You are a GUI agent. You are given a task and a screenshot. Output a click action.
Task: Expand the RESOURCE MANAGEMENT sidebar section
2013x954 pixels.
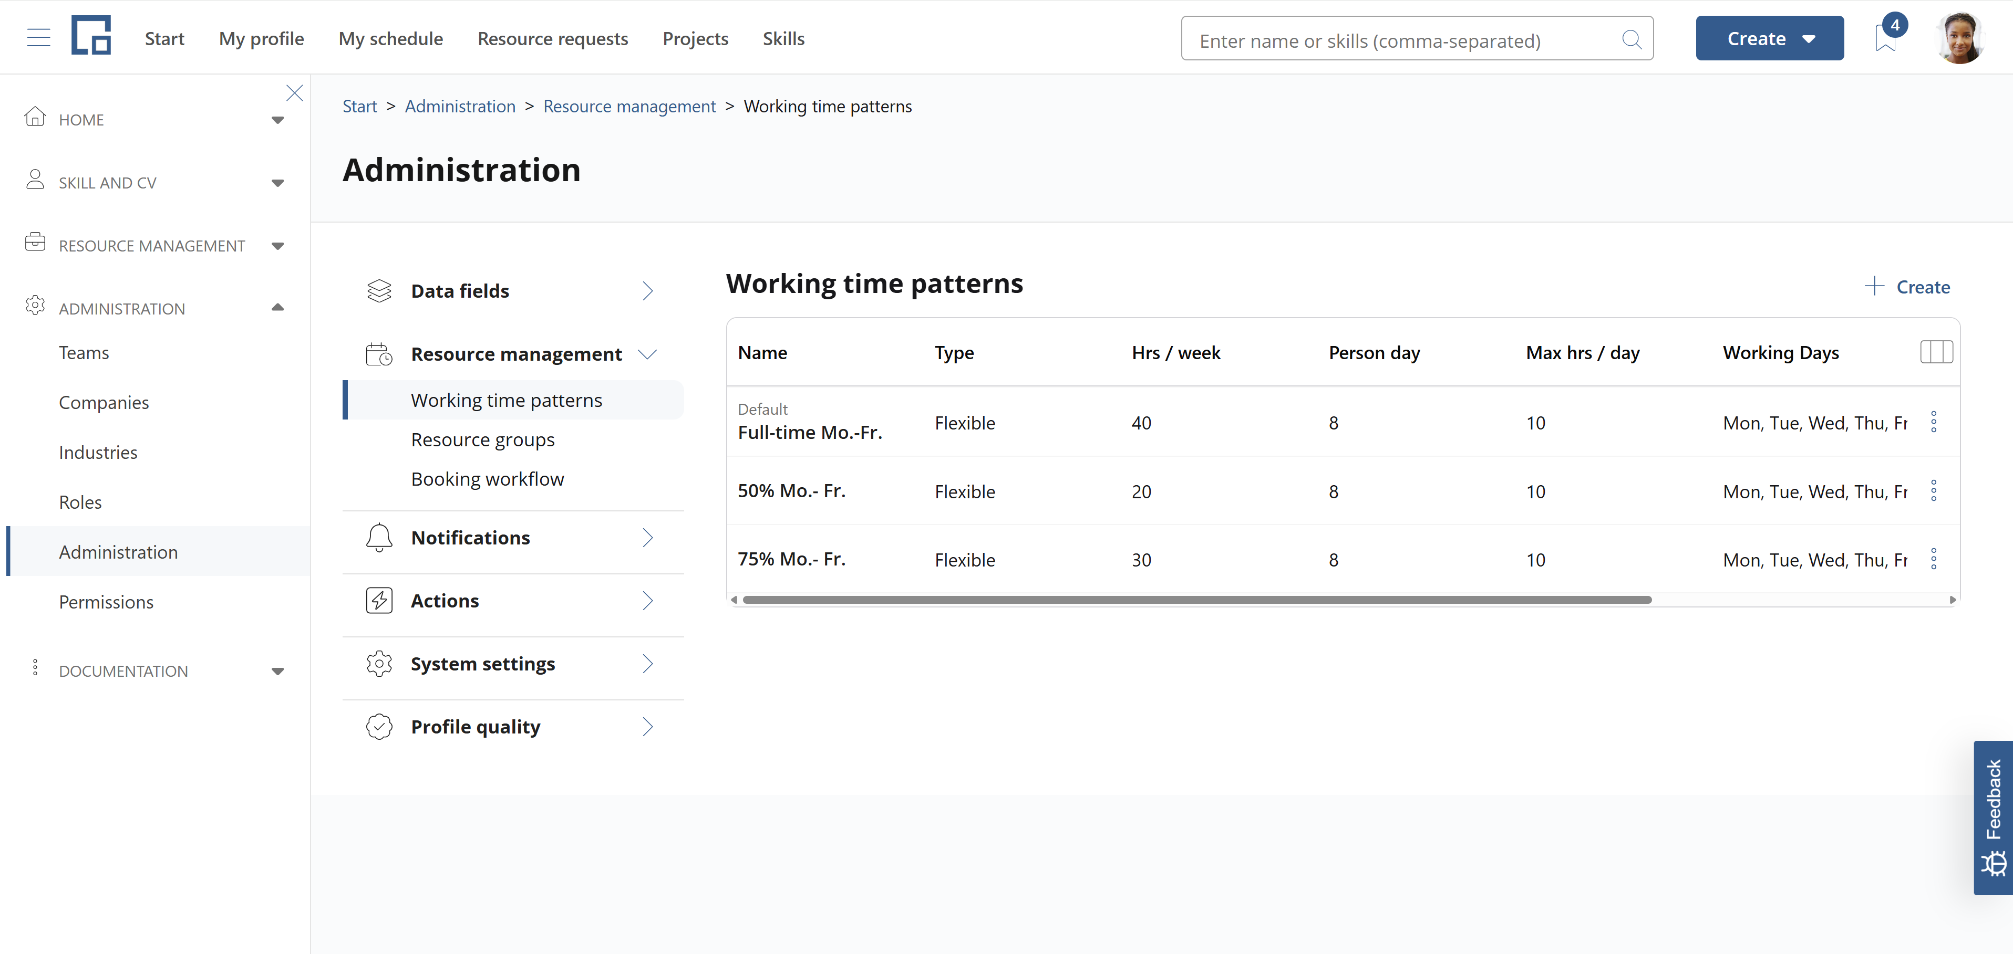click(277, 246)
